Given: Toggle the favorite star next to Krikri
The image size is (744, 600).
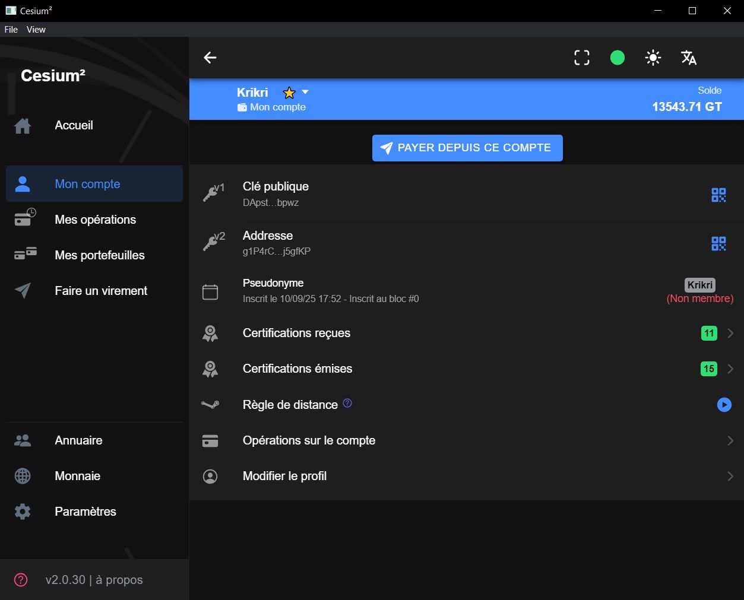Looking at the screenshot, I should point(289,93).
